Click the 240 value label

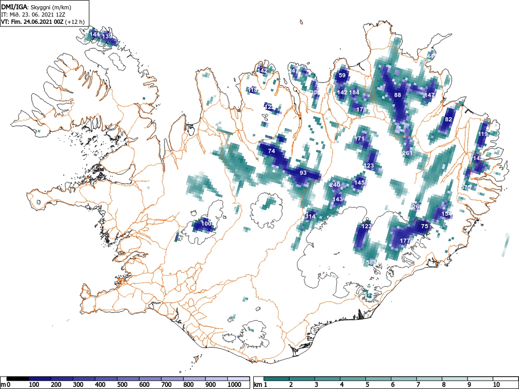(335, 185)
